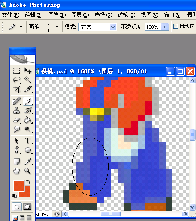The height and width of the screenshot is (221, 196).
Task: Switch to Quick Mask mode
Action: [27, 206]
